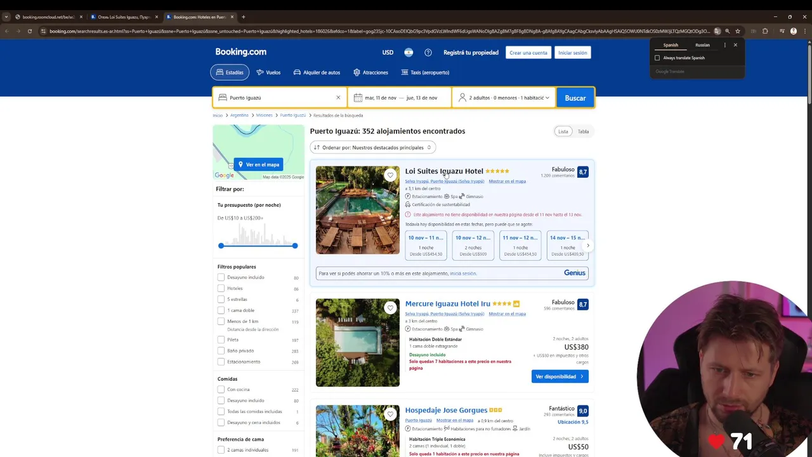Tick the Menos de 1 km filter
The width and height of the screenshot is (812, 457).
[x=221, y=321]
